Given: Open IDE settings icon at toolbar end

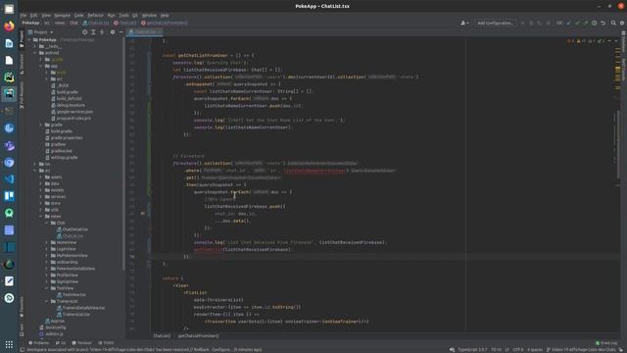Looking at the screenshot, I should coord(622,23).
